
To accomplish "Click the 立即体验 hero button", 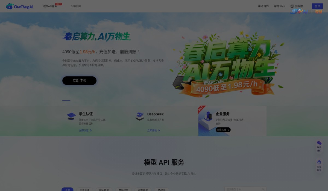I will tap(79, 80).
